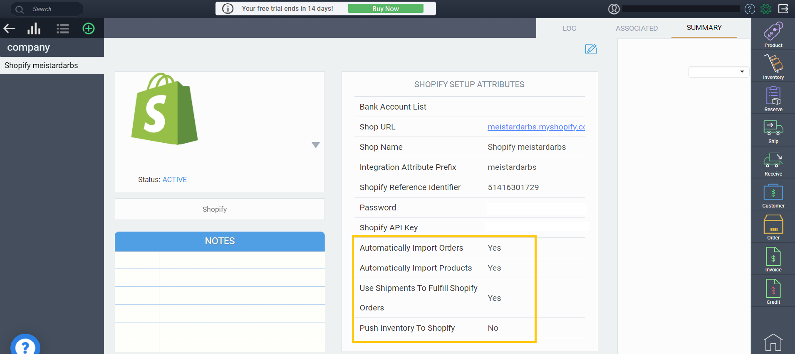Screen dimensions: 795x354
Task: Open the Customer module
Action: click(773, 195)
